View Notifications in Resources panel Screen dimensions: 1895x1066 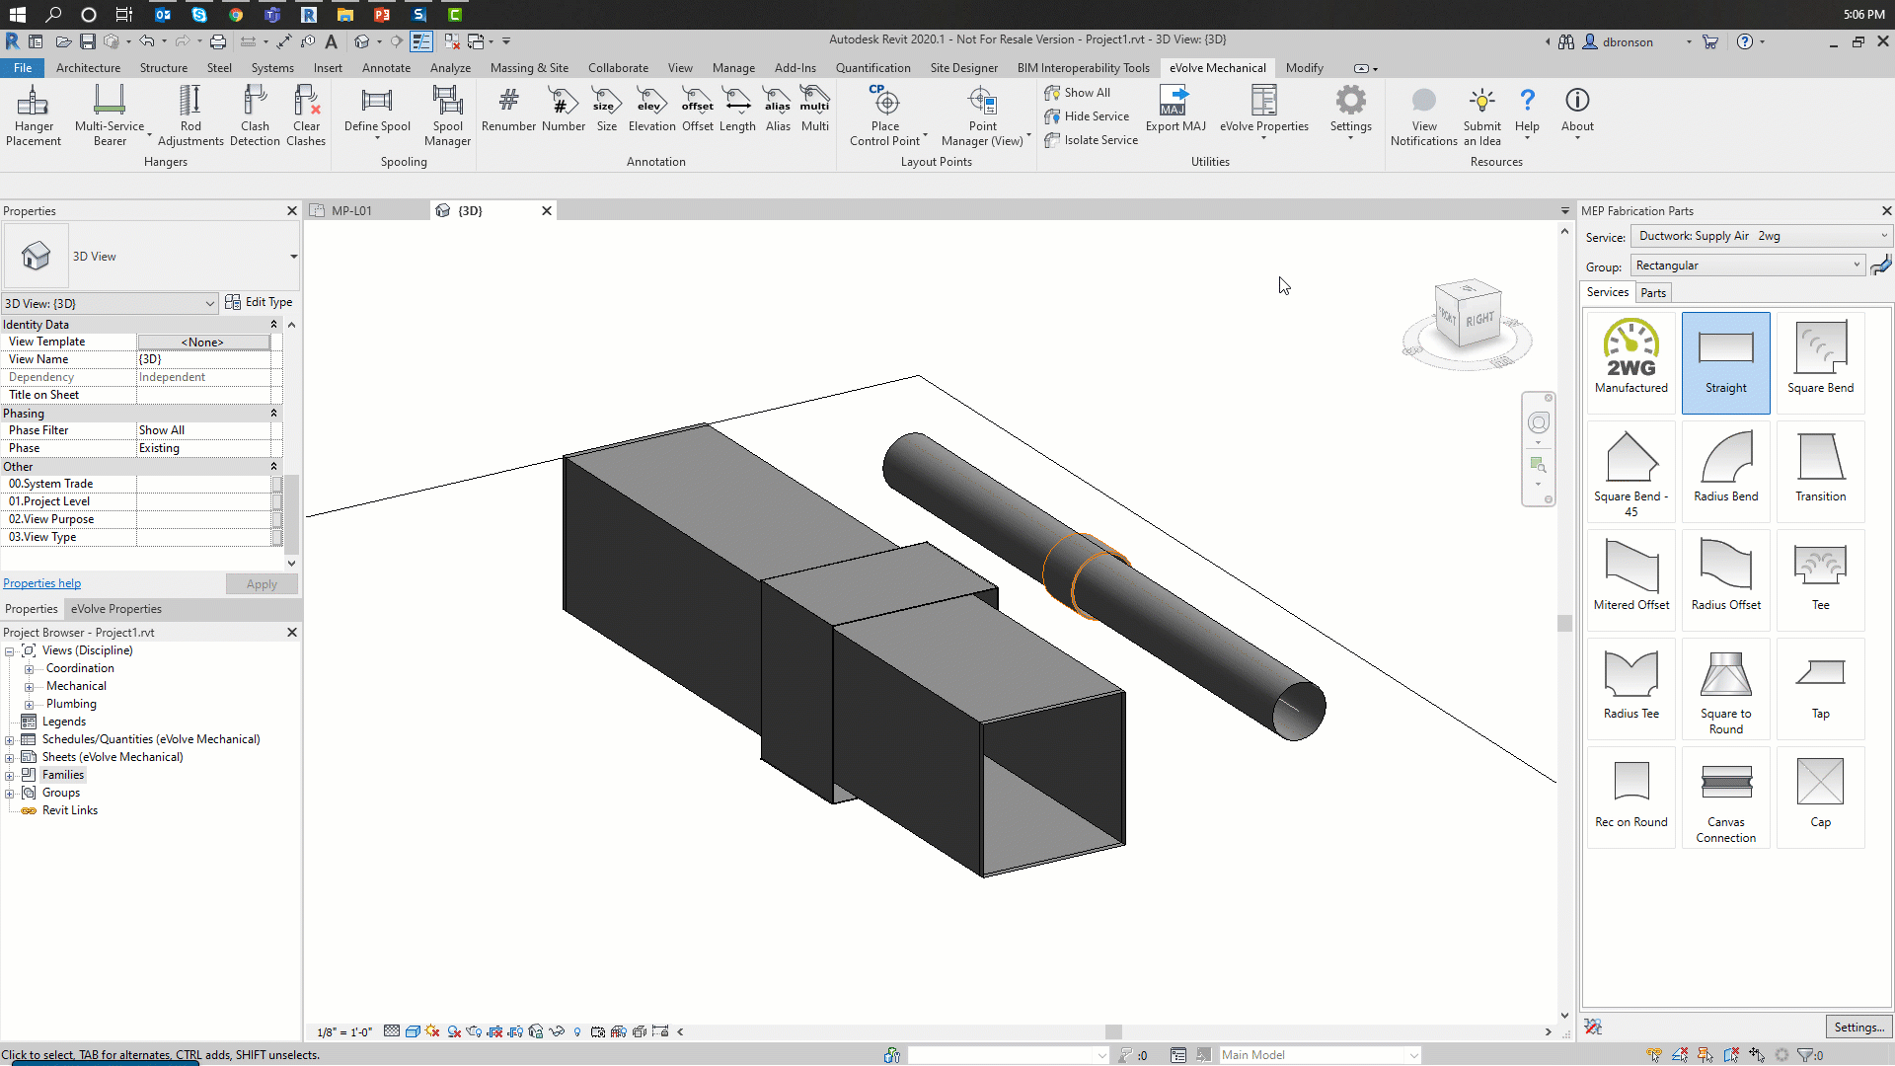point(1424,115)
